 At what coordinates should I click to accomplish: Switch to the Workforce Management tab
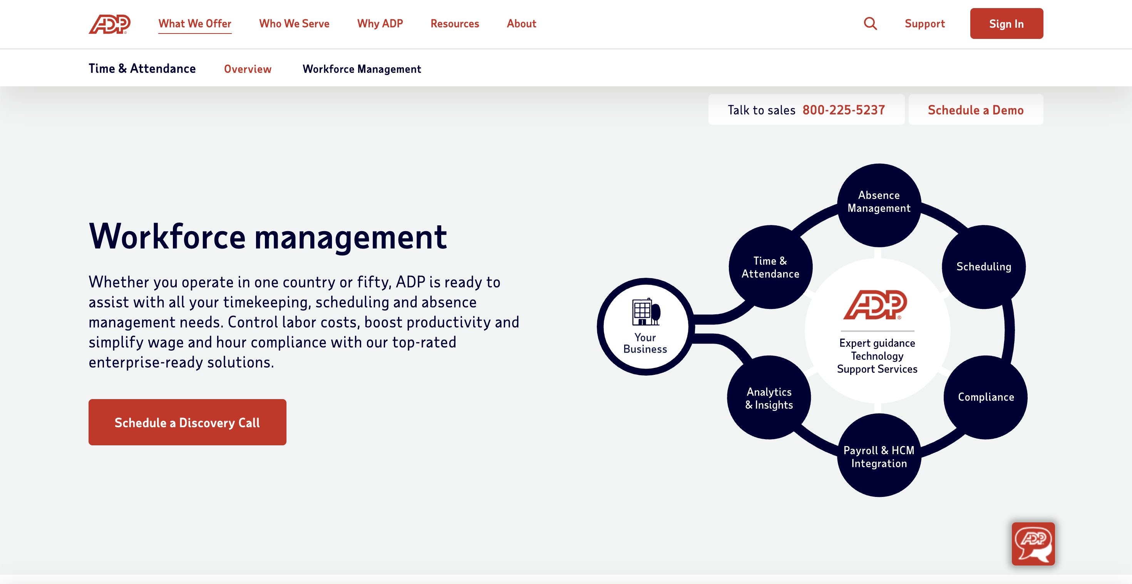362,69
